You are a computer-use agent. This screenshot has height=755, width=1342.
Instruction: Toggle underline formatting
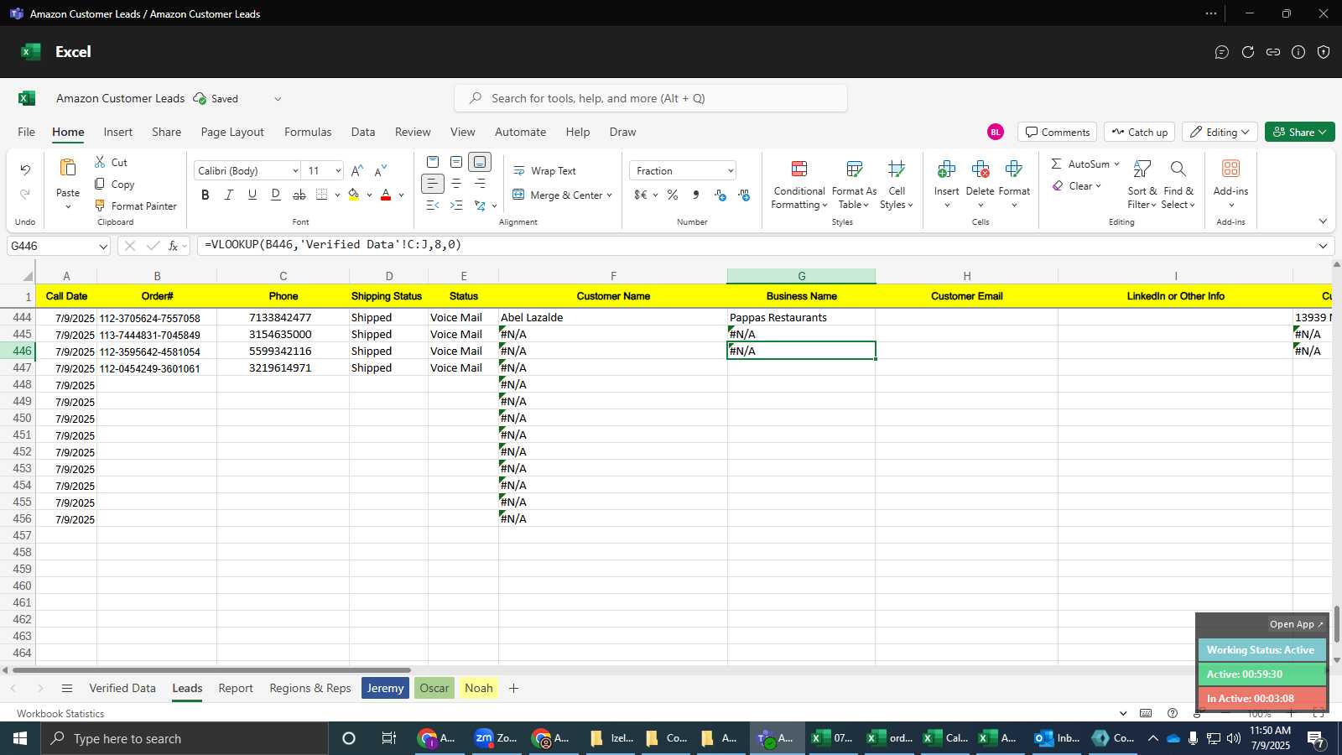coord(252,195)
